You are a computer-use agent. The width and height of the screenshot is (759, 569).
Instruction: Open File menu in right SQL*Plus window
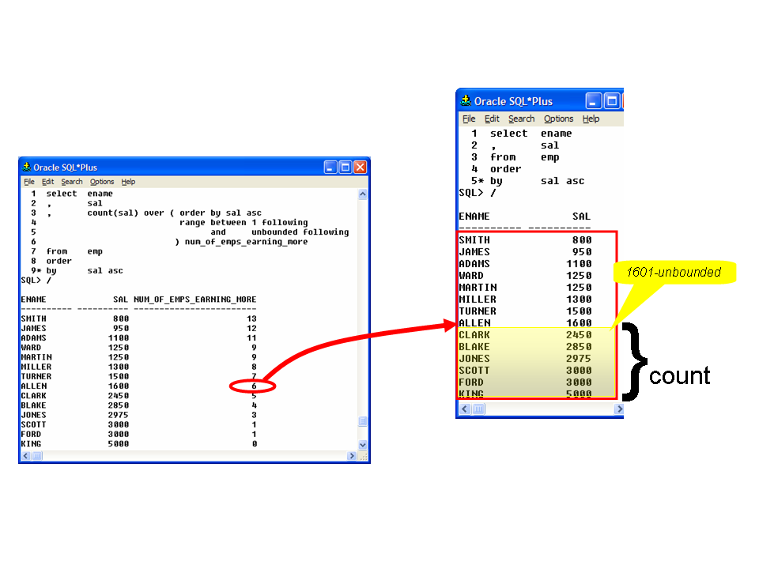point(469,119)
